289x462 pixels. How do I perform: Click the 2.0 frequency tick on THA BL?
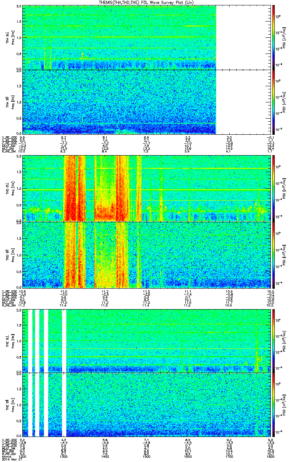(19, 7)
